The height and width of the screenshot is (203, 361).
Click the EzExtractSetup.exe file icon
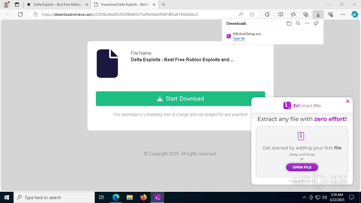(x=229, y=36)
